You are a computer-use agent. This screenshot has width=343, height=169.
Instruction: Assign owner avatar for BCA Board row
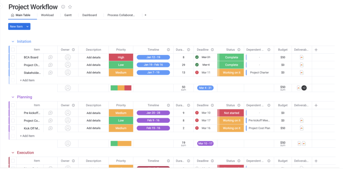(68, 57)
